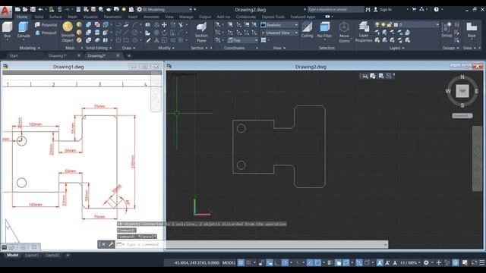This screenshot has height=273, width=486.
Task: Toggle the Culling selection option
Action: coord(307,30)
